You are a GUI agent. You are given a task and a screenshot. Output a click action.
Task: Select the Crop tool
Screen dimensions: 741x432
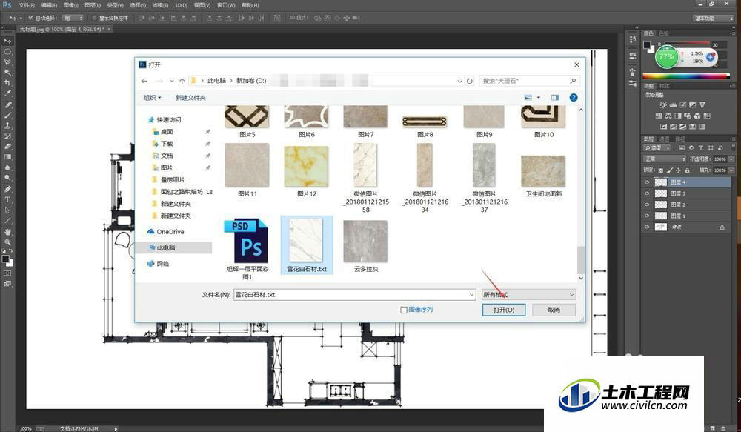7,83
